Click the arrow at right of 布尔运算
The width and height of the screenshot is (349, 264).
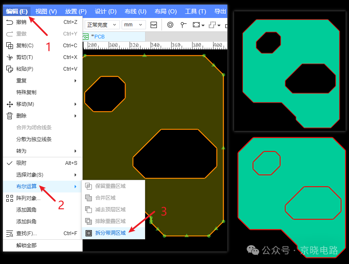coord(76,187)
